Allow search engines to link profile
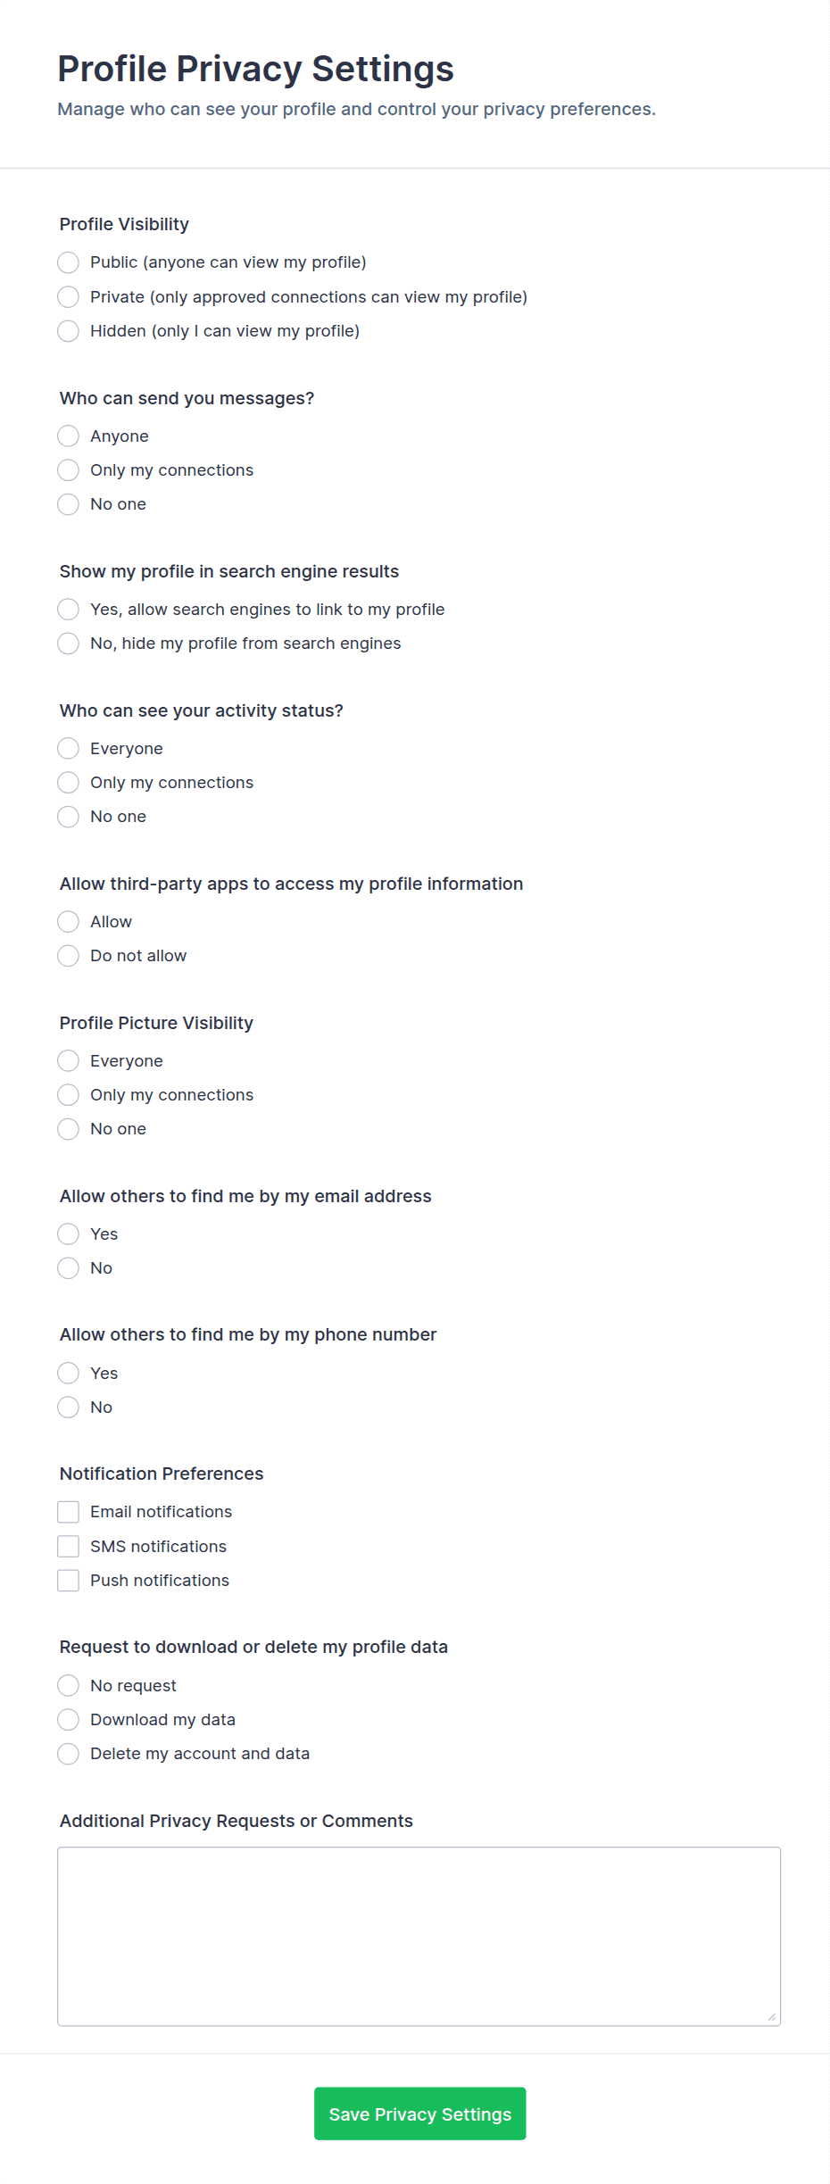This screenshot has width=830, height=2184. [69, 609]
